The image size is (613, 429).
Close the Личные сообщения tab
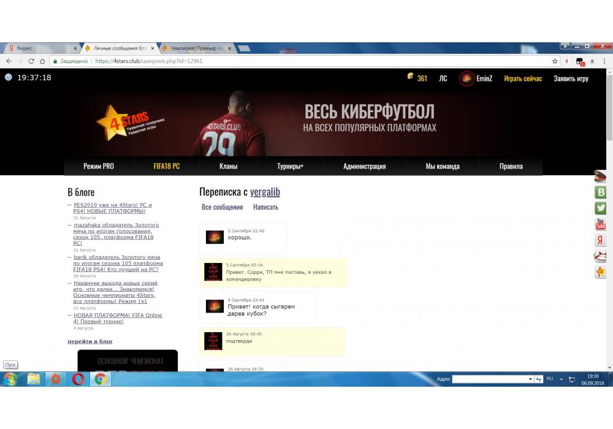(x=153, y=48)
